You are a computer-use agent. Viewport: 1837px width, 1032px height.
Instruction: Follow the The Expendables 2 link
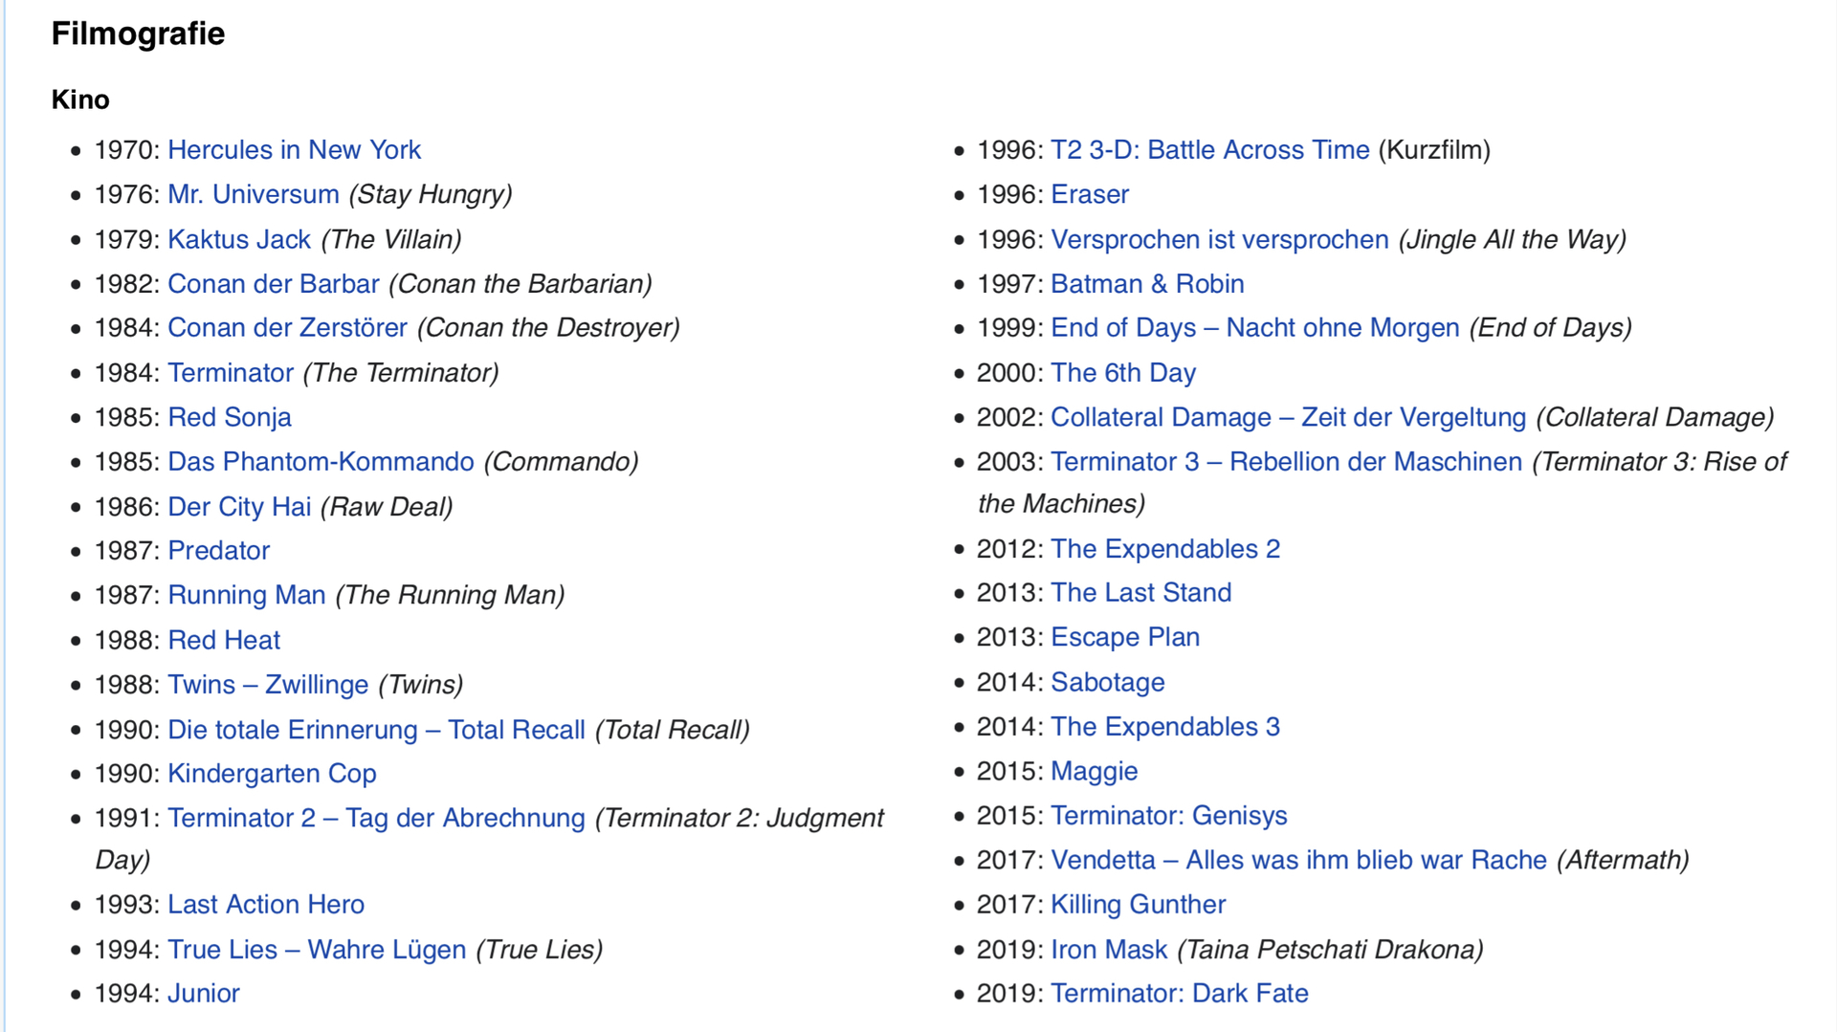[x=1165, y=549]
